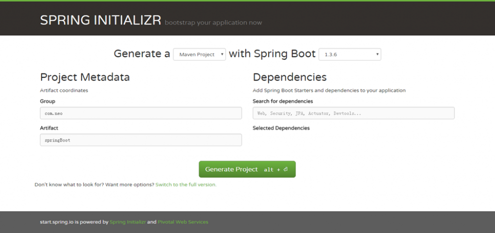Click the 'bootstrap your application now' tagline
This screenshot has width=495, height=233.
213,23
